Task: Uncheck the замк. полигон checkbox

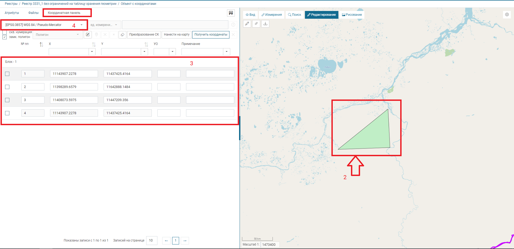Action: point(5,37)
